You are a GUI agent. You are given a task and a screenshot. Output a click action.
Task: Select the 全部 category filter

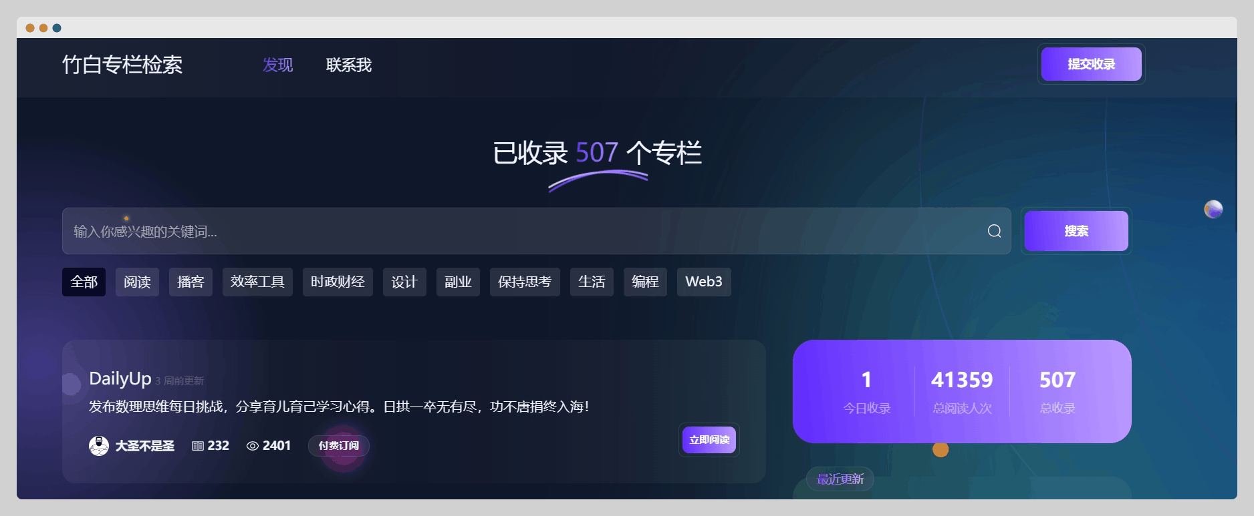pos(84,282)
